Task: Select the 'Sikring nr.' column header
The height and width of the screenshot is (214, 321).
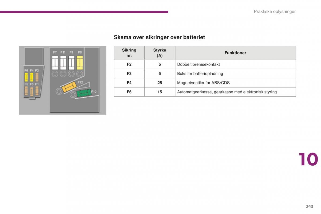Action: point(129,53)
